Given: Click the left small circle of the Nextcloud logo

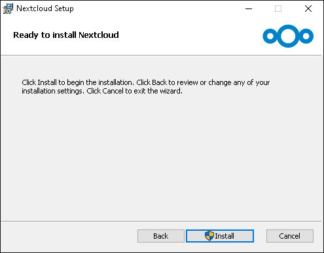Looking at the screenshot, I should (x=270, y=36).
